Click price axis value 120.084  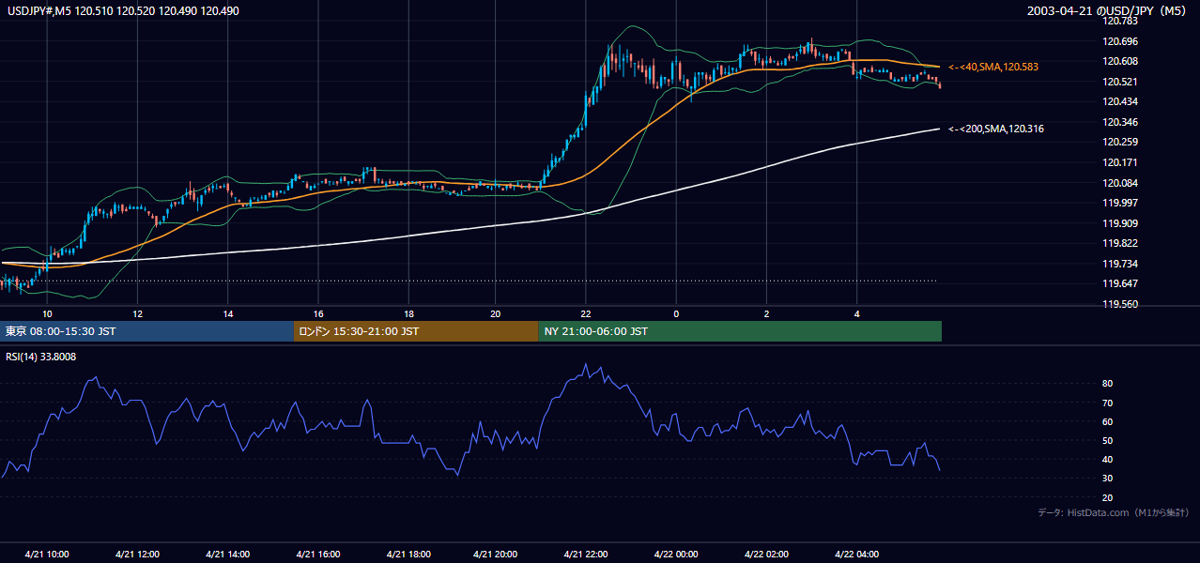pyautogui.click(x=1121, y=182)
